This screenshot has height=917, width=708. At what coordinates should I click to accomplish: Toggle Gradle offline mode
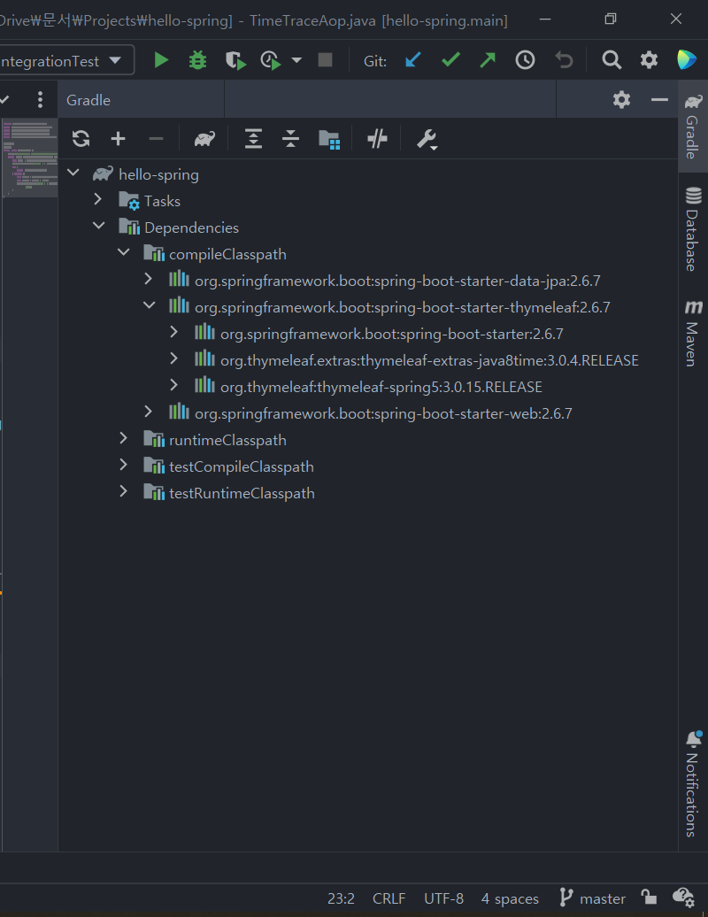(x=377, y=139)
